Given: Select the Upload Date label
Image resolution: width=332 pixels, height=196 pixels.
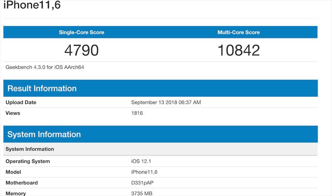Looking at the screenshot, I should tap(21, 102).
